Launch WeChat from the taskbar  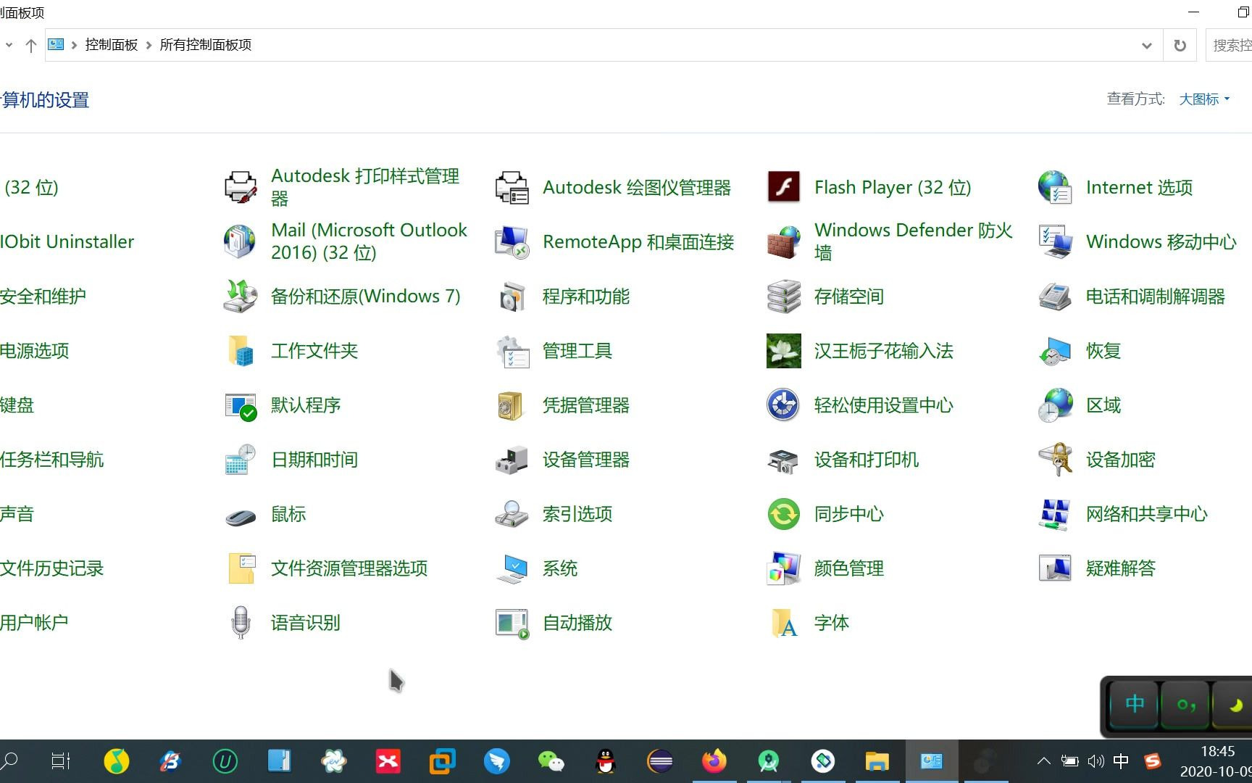click(551, 761)
